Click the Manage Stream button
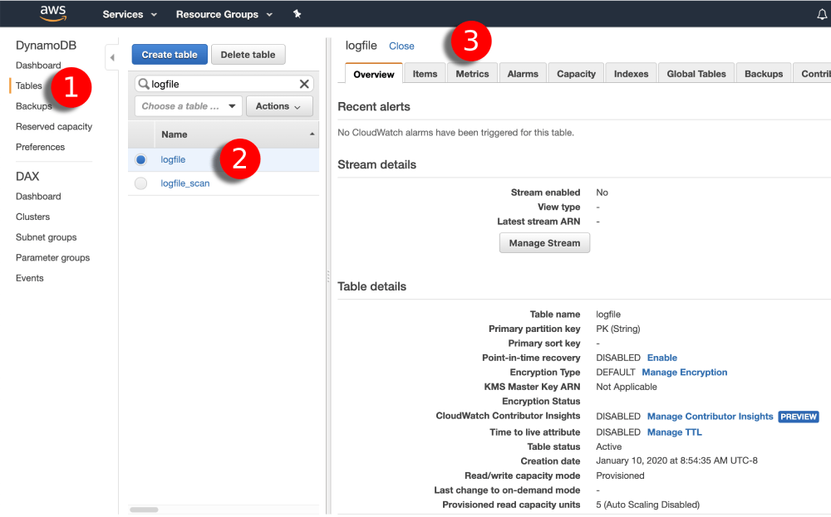This screenshot has width=831, height=517. coord(545,243)
